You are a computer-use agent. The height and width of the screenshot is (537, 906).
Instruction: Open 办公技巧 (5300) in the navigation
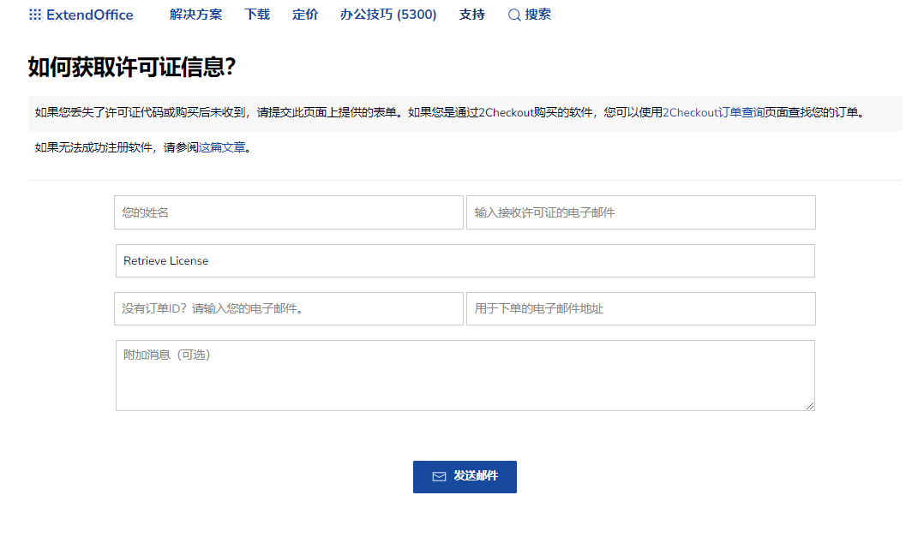[x=388, y=15]
